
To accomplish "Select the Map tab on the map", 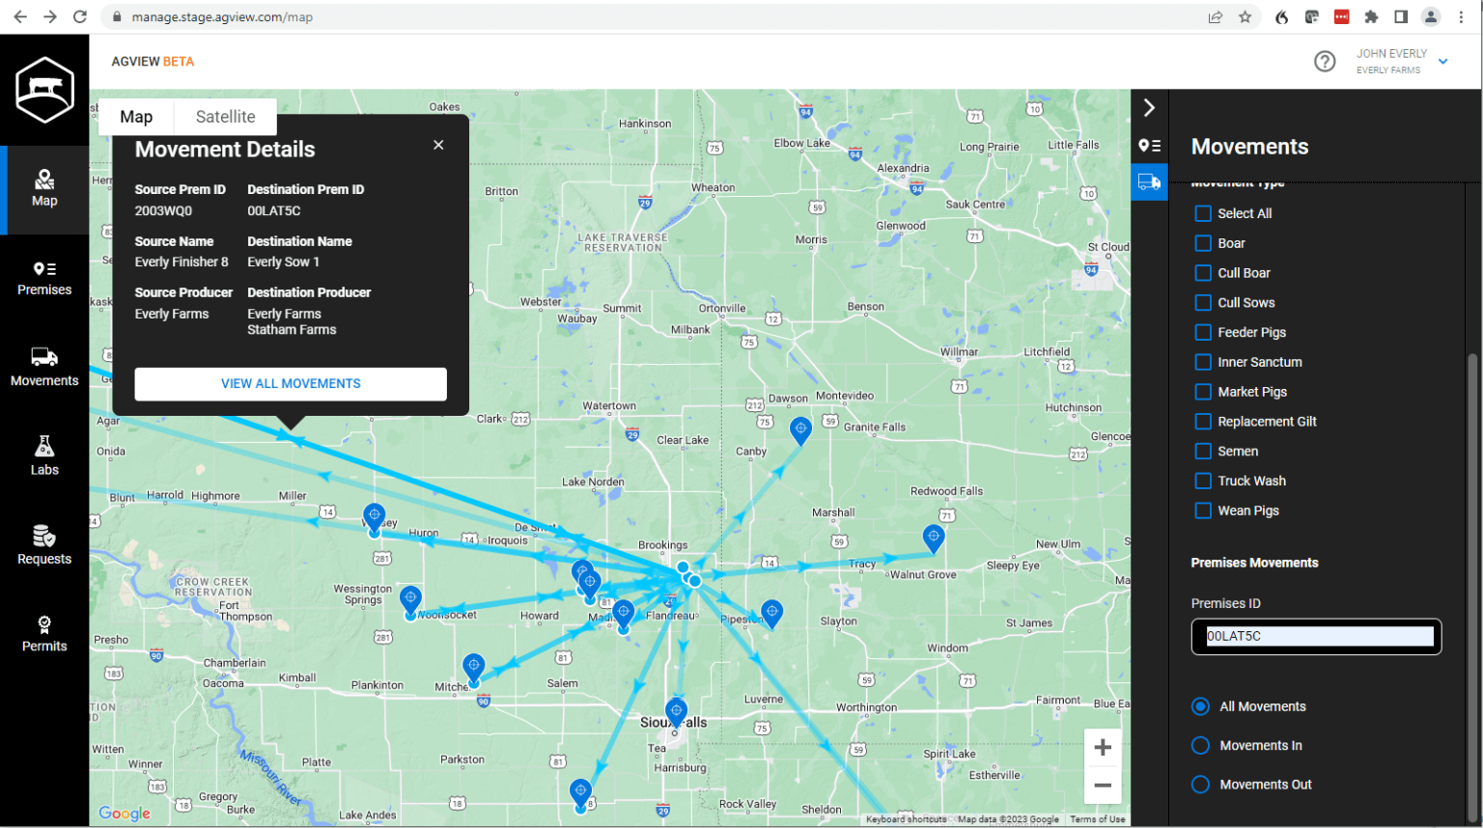I will [x=135, y=116].
